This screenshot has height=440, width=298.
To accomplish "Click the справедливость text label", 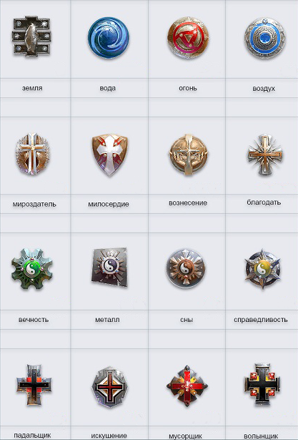I will [x=261, y=320].
